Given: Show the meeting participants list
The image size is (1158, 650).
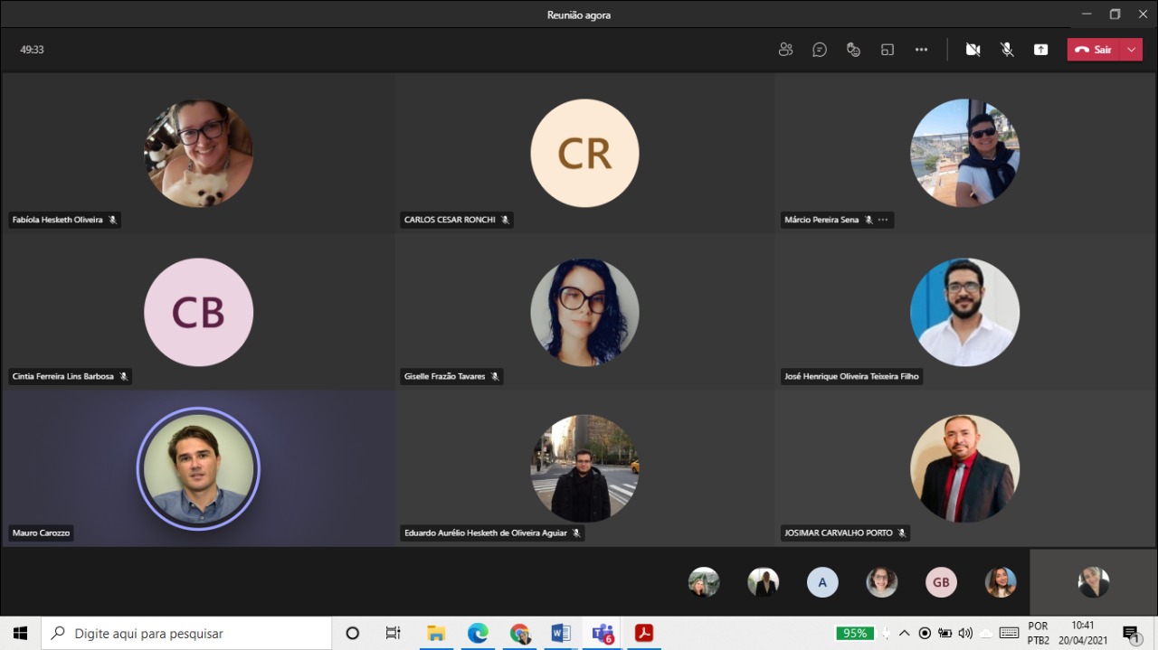Looking at the screenshot, I should click(x=785, y=50).
